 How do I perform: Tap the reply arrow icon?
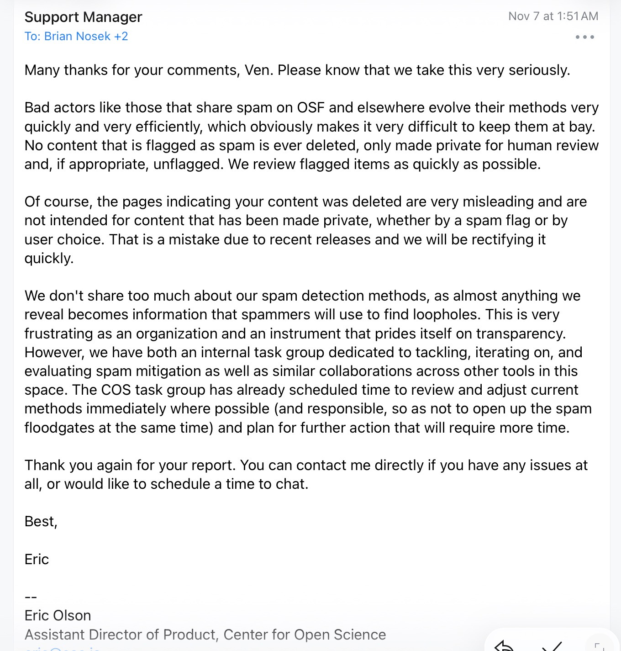pos(504,646)
